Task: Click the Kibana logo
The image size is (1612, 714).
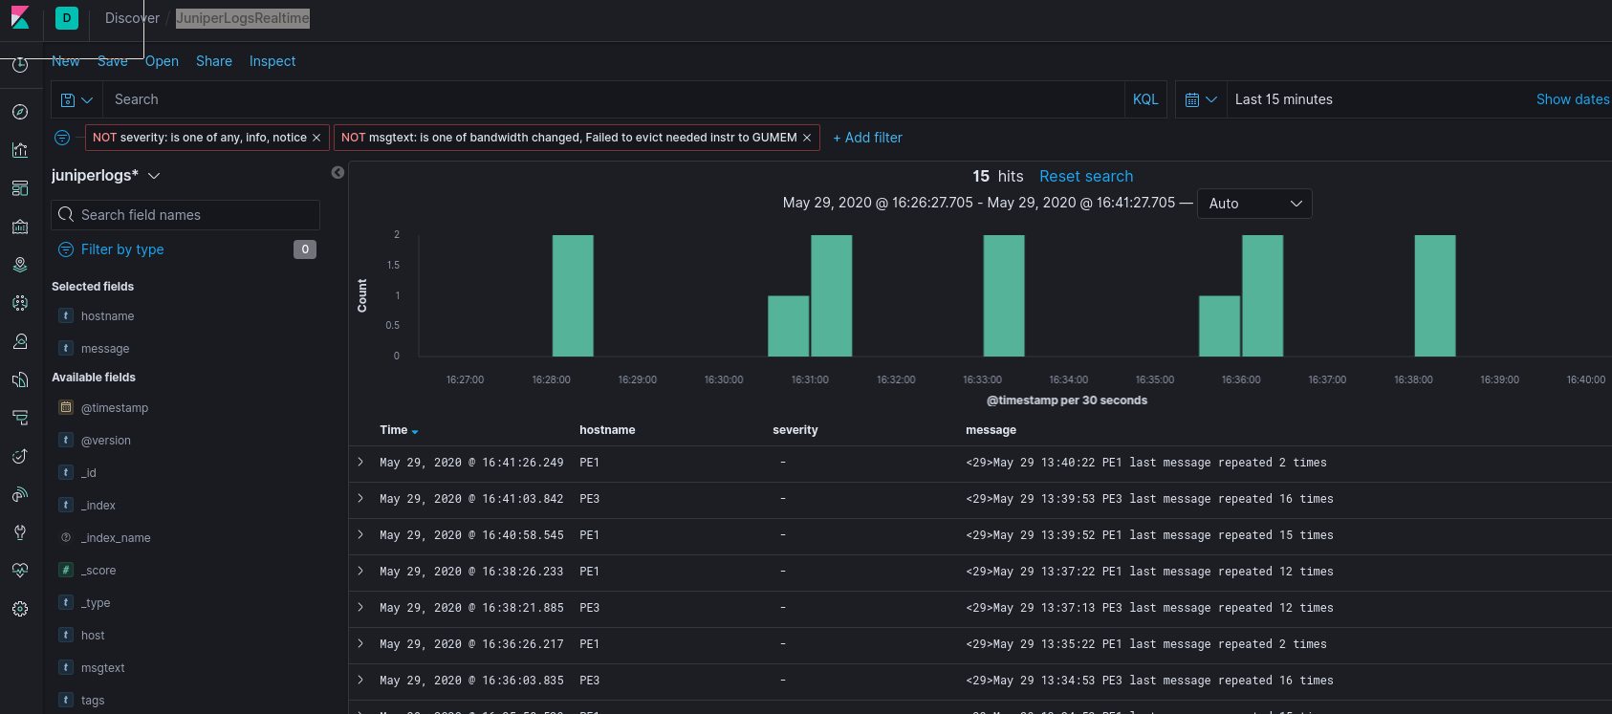Action: point(20,18)
